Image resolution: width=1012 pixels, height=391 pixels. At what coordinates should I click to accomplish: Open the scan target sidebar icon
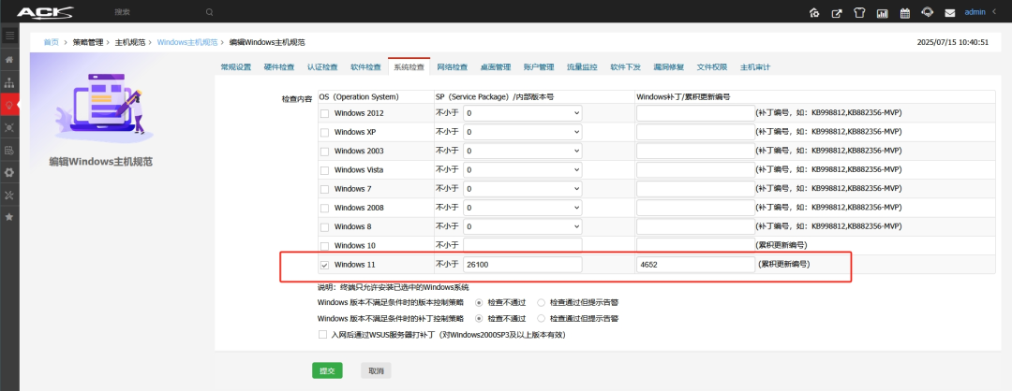(x=9, y=127)
